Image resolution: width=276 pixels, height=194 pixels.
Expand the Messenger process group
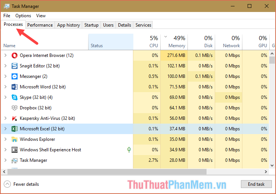(6, 76)
